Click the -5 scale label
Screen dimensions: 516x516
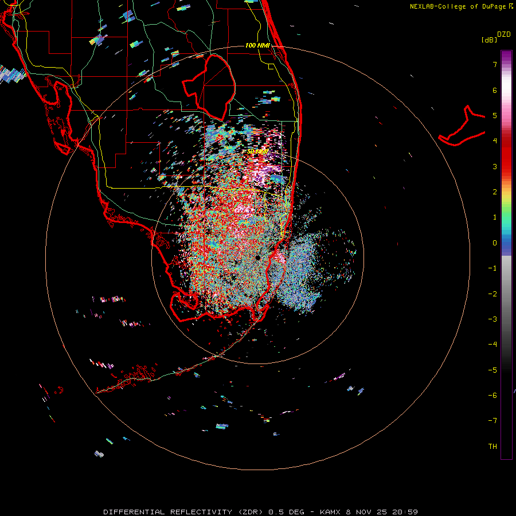pos(492,370)
